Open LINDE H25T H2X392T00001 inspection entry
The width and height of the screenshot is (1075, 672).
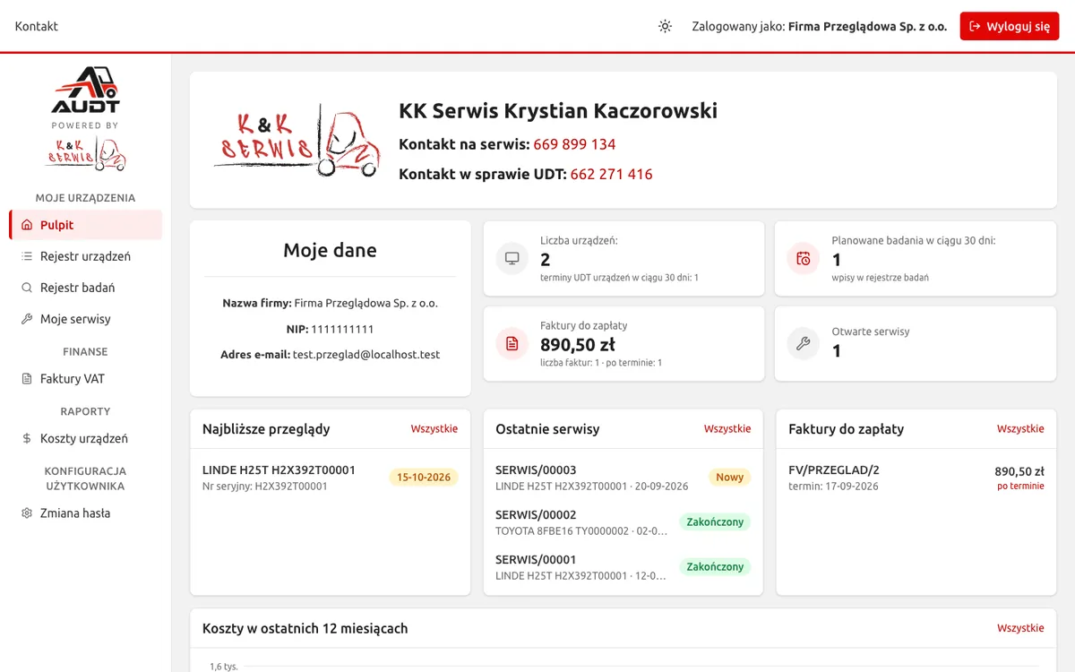tap(330, 478)
